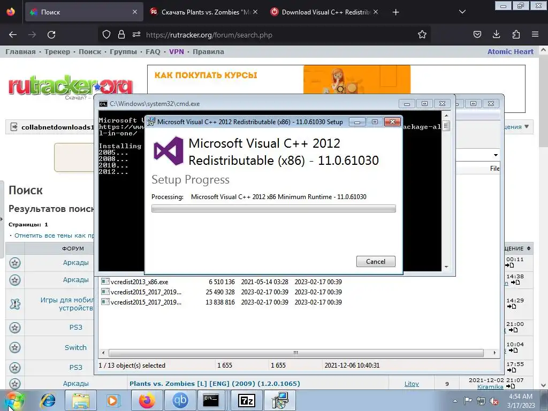Image resolution: width=548 pixels, height=411 pixels.
Task: Click the Switch forum link
Action: (75, 347)
